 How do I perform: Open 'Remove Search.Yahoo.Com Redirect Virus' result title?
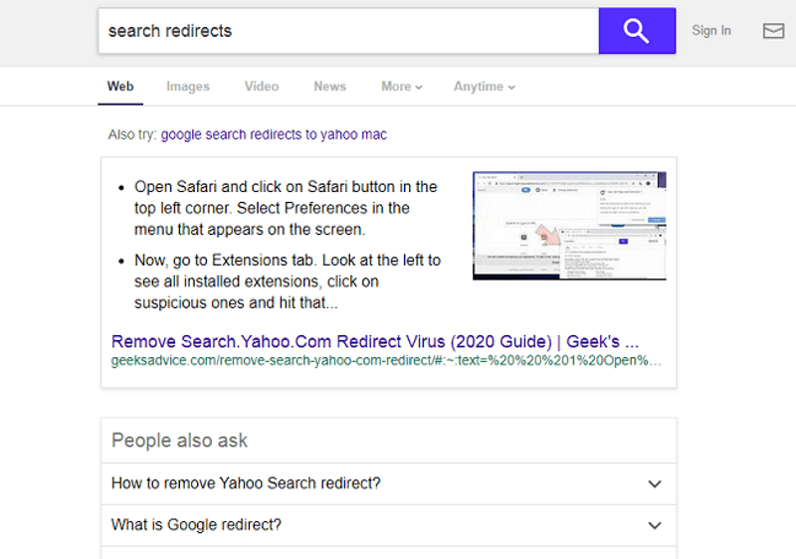coord(375,341)
